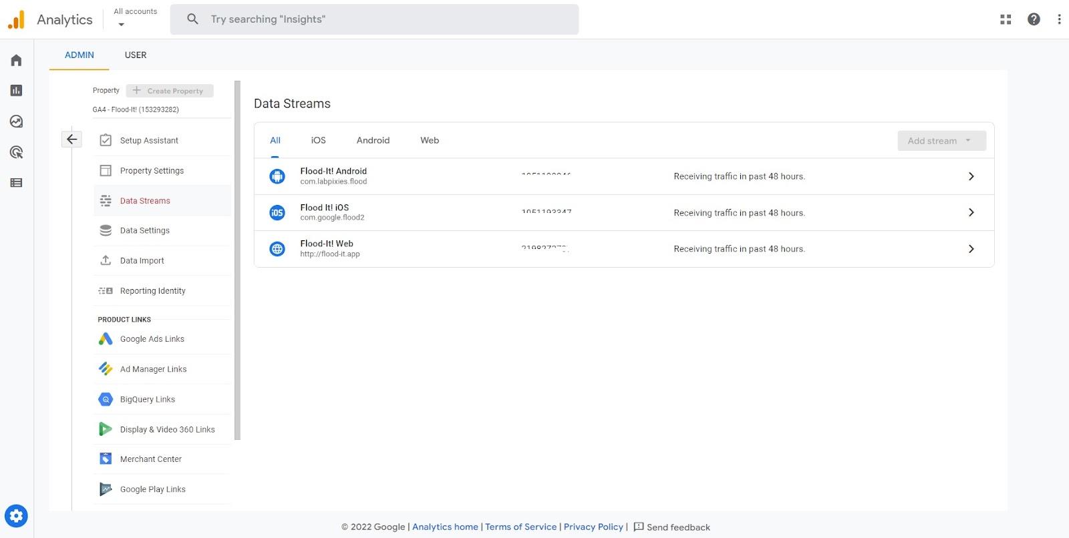Image resolution: width=1069 pixels, height=538 pixels.
Task: Open the Privacy Policy link
Action: point(593,527)
